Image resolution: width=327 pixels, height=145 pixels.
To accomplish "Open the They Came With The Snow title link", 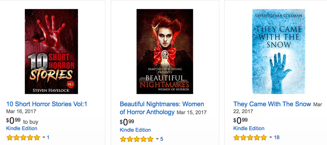I will pyautogui.click(x=272, y=104).
